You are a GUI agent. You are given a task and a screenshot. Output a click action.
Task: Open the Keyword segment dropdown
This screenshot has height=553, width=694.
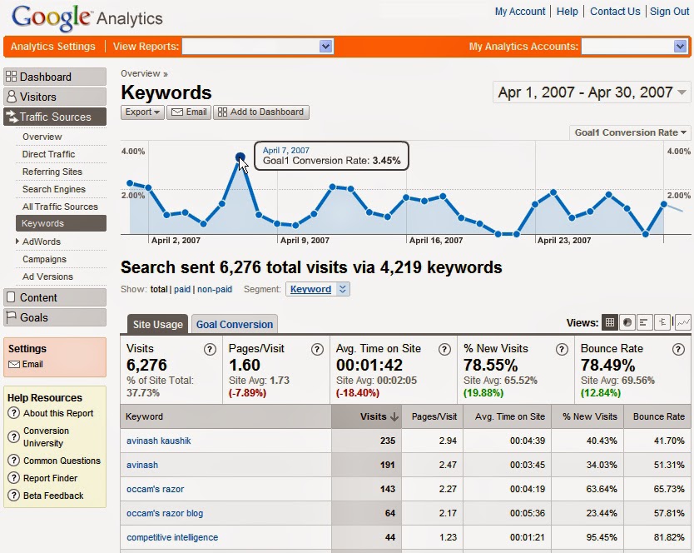point(318,289)
